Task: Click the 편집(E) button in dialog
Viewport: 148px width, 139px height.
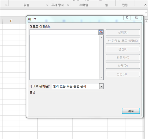Action: pyautogui.click(x=123, y=49)
